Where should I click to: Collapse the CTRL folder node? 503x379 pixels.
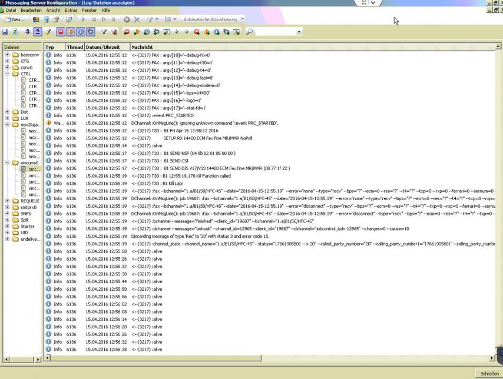[7, 74]
